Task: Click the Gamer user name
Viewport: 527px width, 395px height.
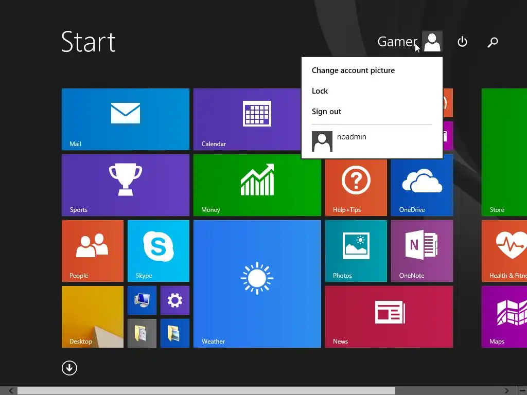Action: [397, 42]
